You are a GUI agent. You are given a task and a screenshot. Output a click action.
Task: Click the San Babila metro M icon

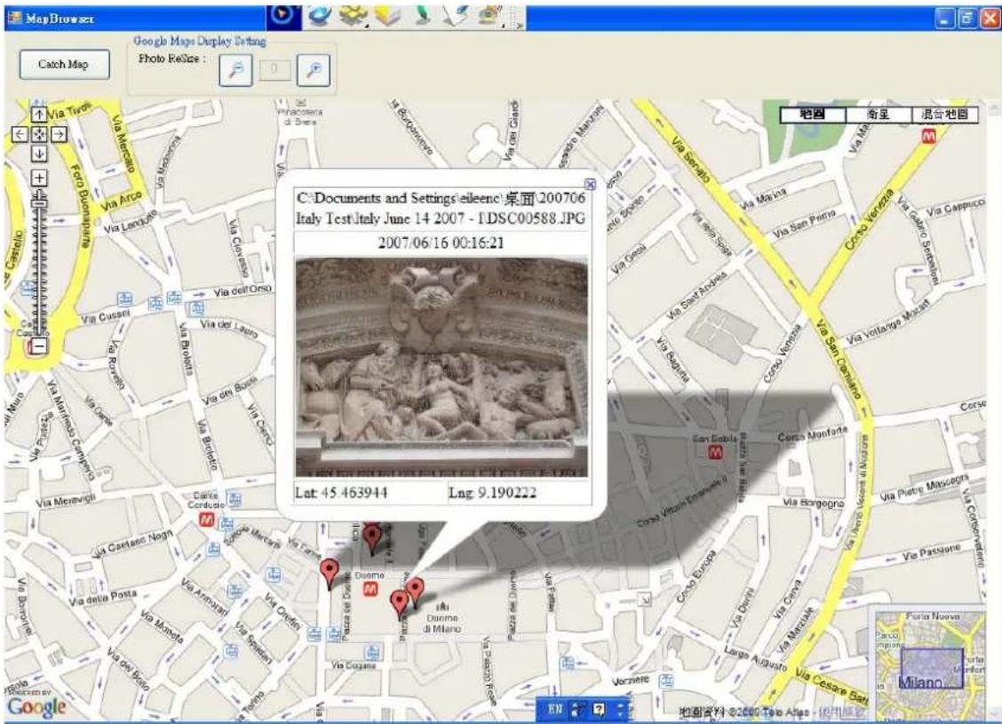(x=715, y=452)
